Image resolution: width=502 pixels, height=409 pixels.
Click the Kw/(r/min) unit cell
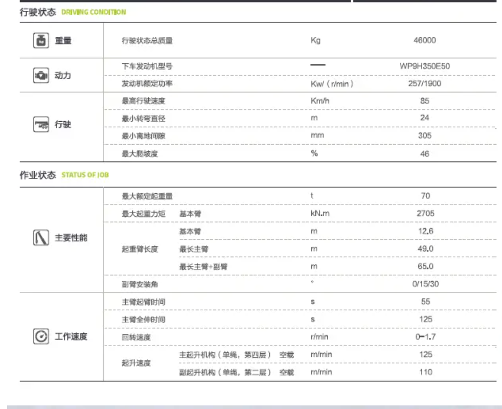point(332,84)
